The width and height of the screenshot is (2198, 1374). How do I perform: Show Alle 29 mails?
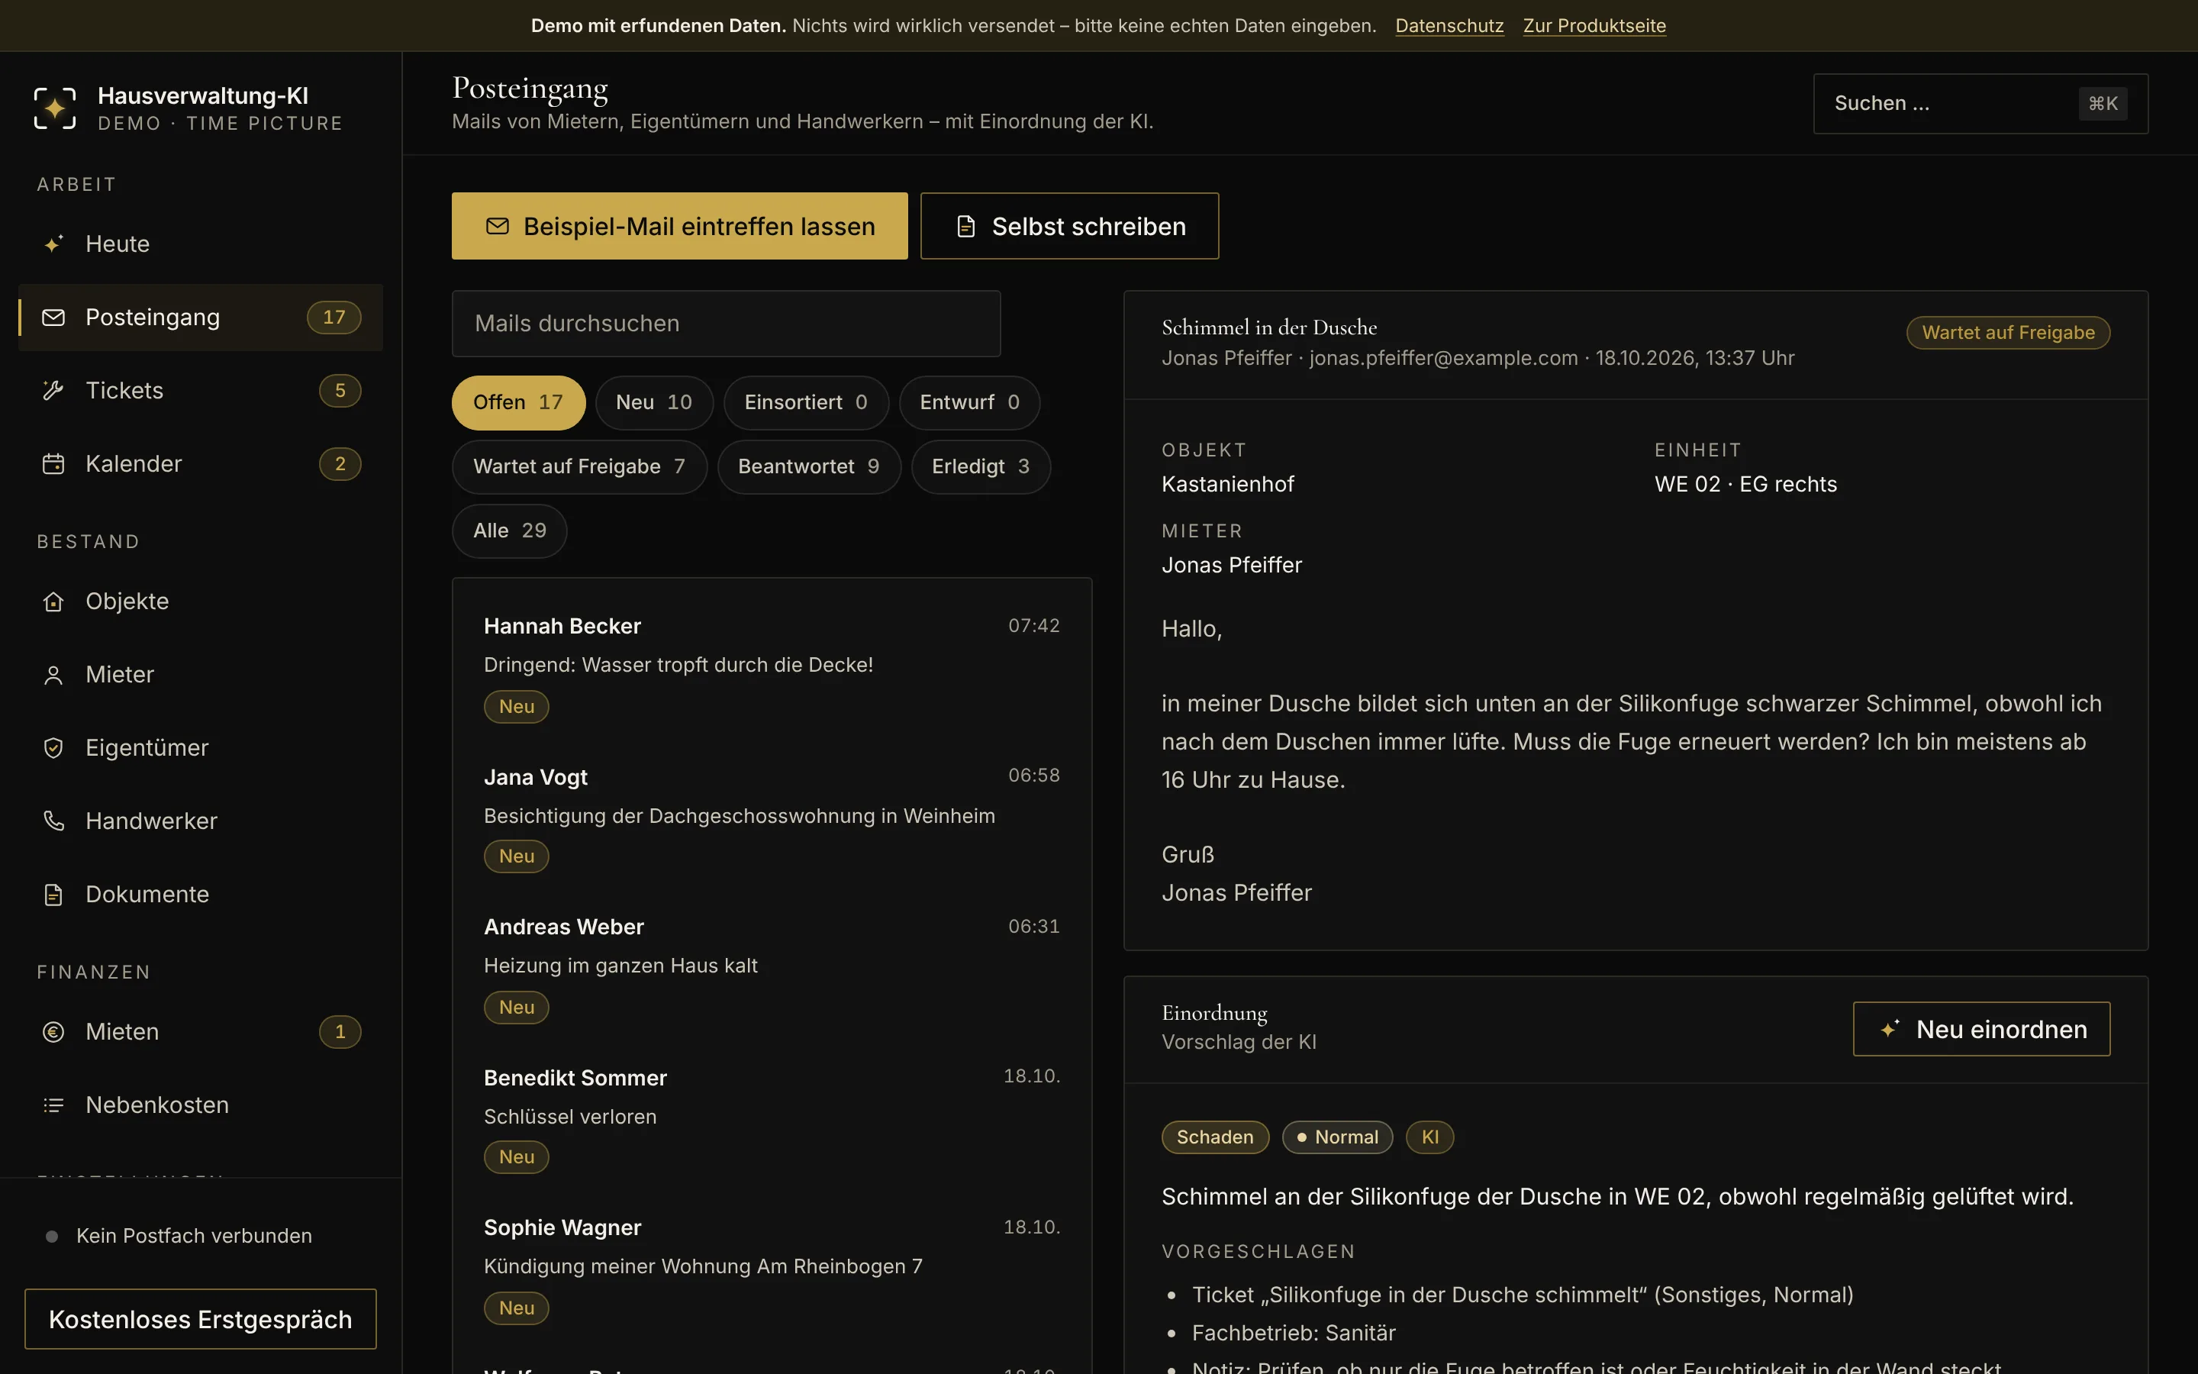510,531
